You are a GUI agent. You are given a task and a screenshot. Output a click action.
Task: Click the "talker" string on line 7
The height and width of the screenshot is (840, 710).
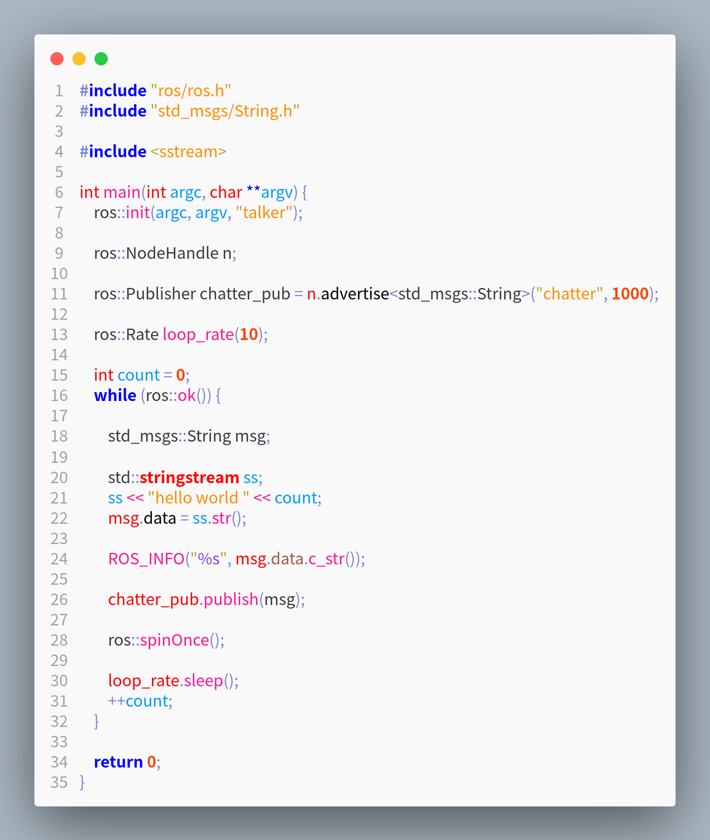pos(264,213)
